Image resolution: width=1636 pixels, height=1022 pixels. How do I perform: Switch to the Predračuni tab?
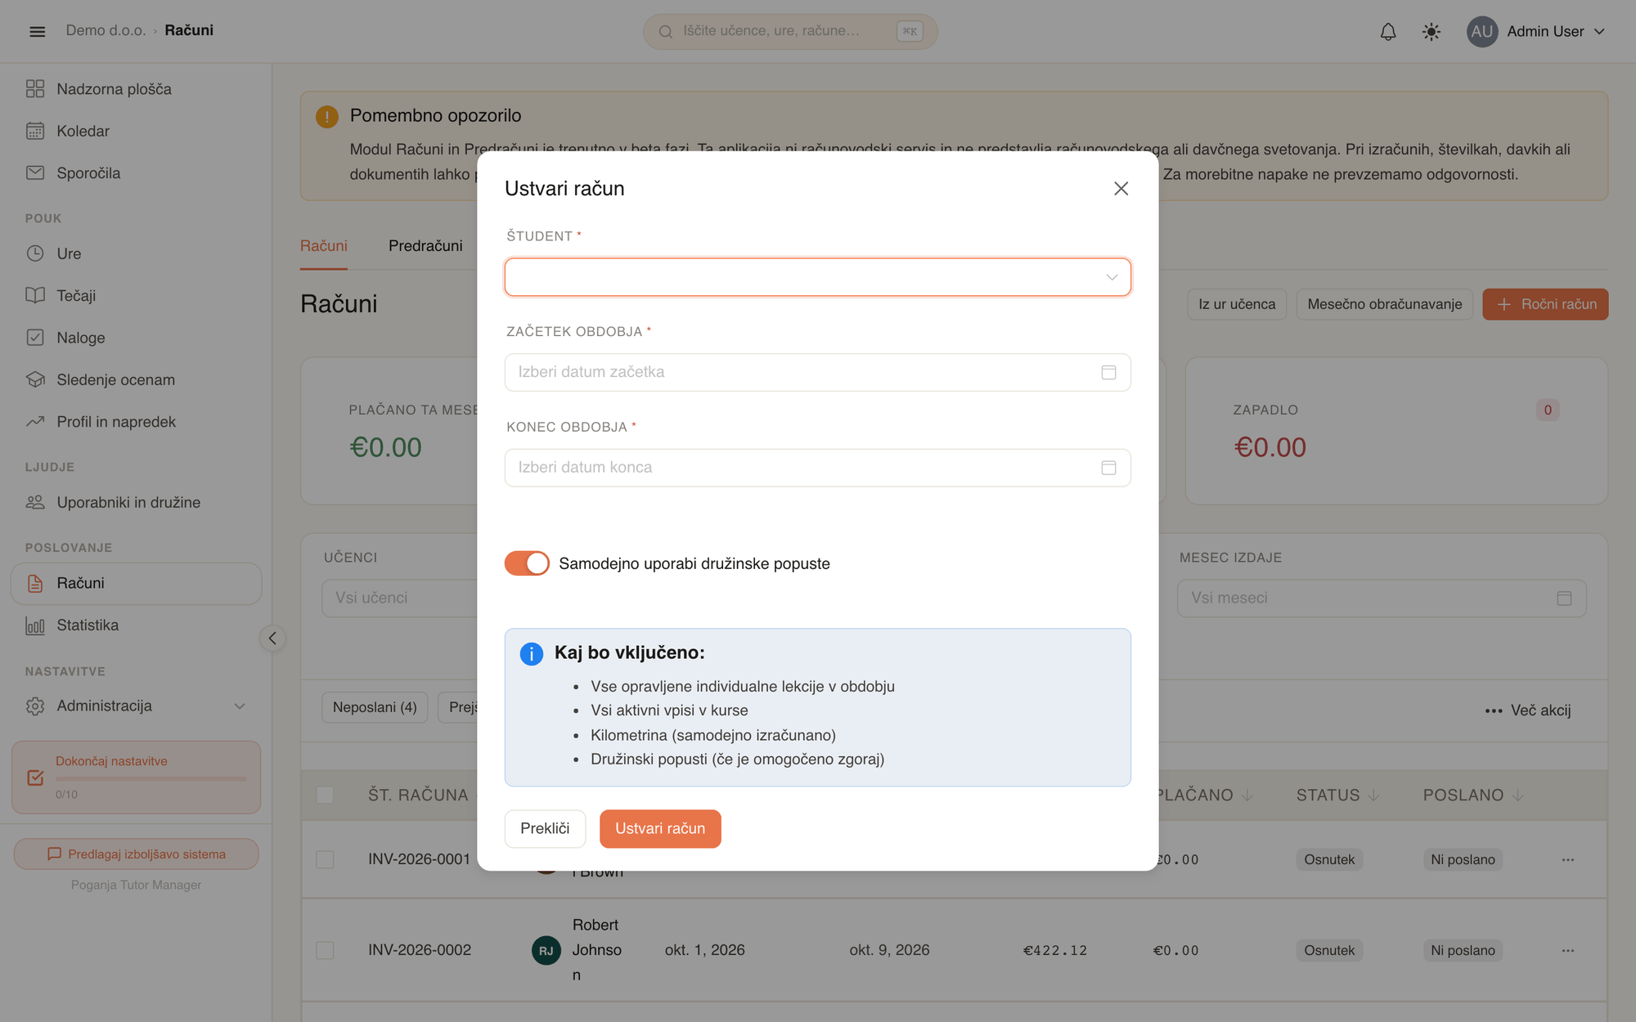click(425, 246)
